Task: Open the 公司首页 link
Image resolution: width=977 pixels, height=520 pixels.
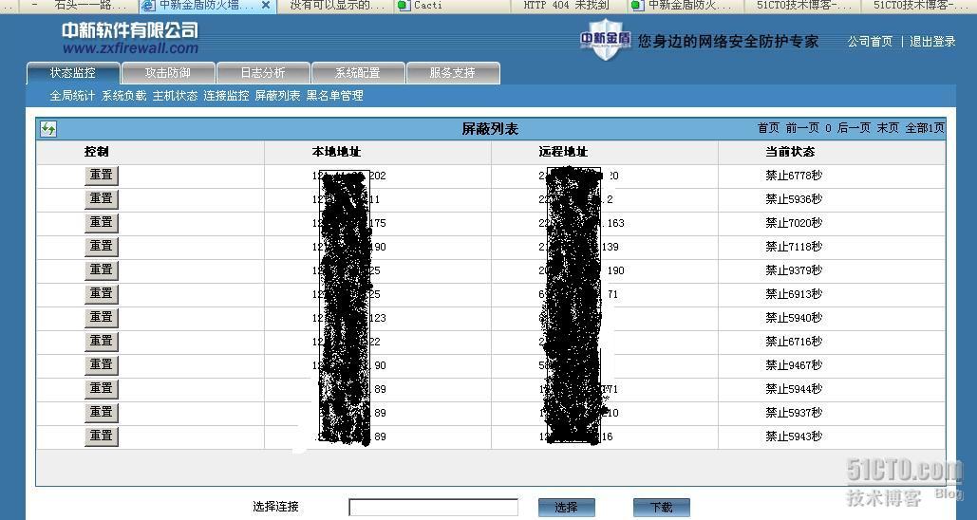Action: click(870, 42)
